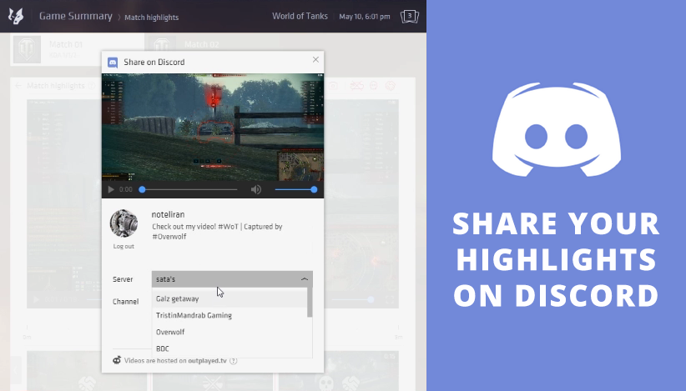Viewport: 686px width, 391px height.
Task: Choose TristinMandrab Gaming server
Action: 230,315
